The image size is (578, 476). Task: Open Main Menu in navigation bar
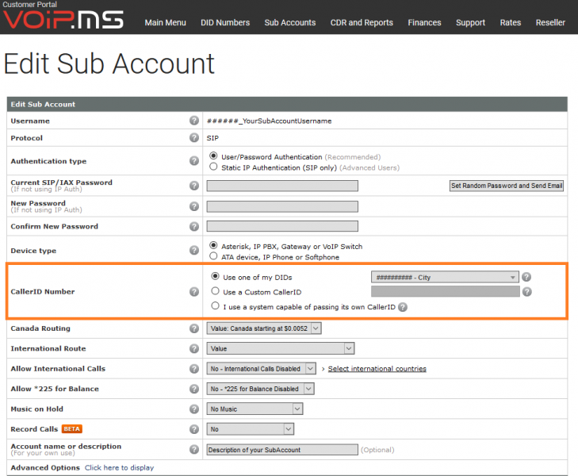coord(165,22)
